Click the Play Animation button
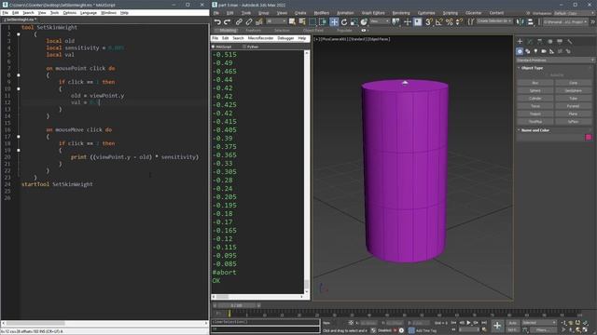597x335 pixels. [468, 323]
